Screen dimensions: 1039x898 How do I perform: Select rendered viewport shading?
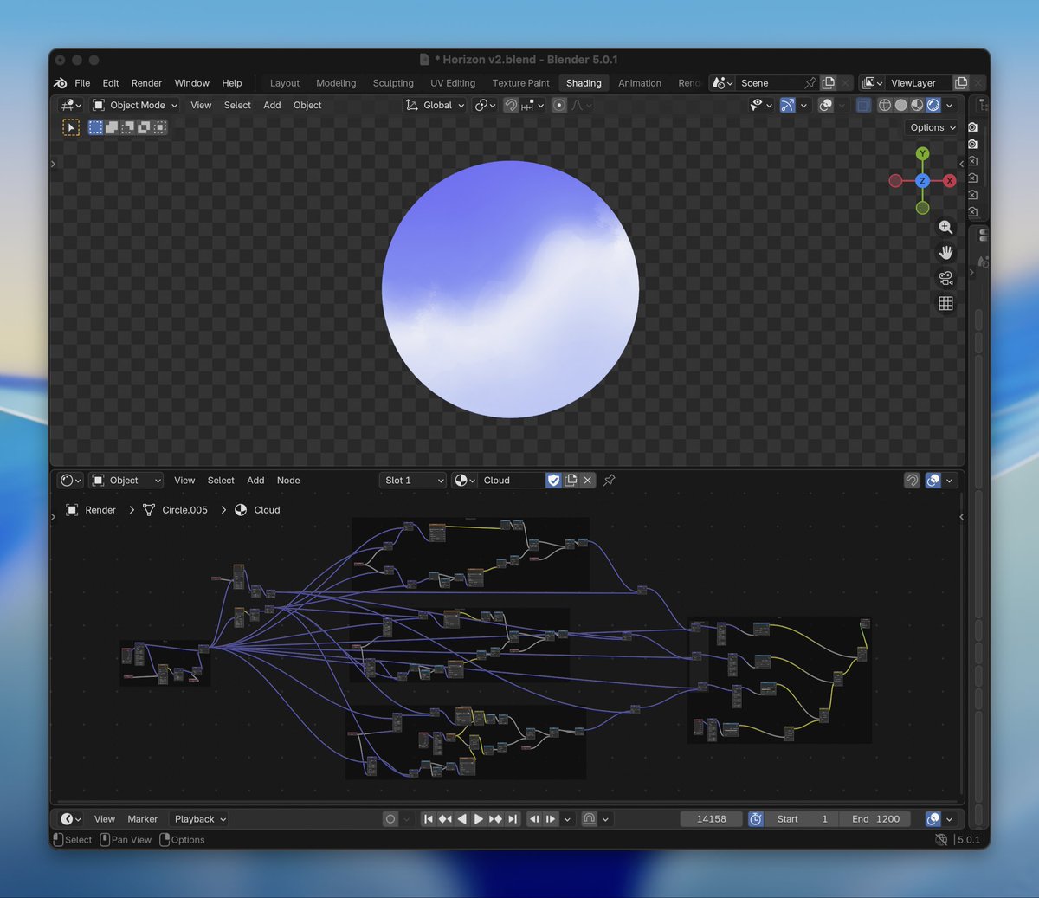933,105
